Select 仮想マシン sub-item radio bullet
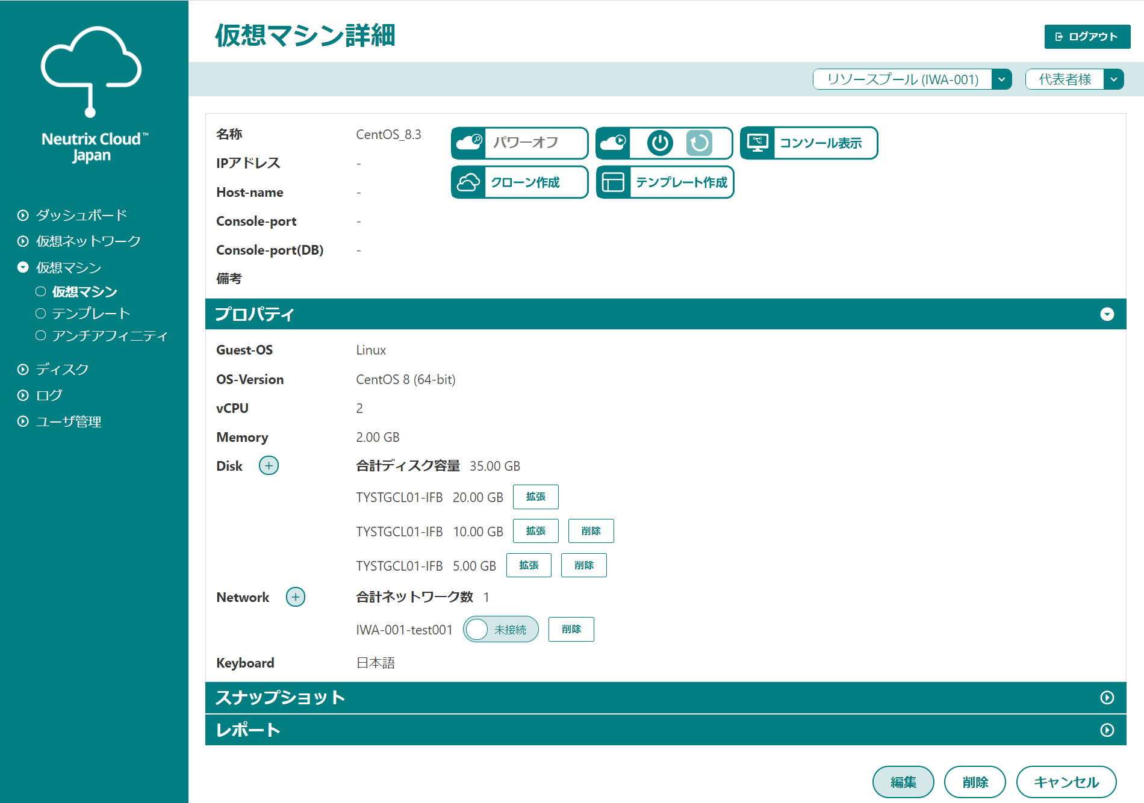1144x803 pixels. click(40, 291)
